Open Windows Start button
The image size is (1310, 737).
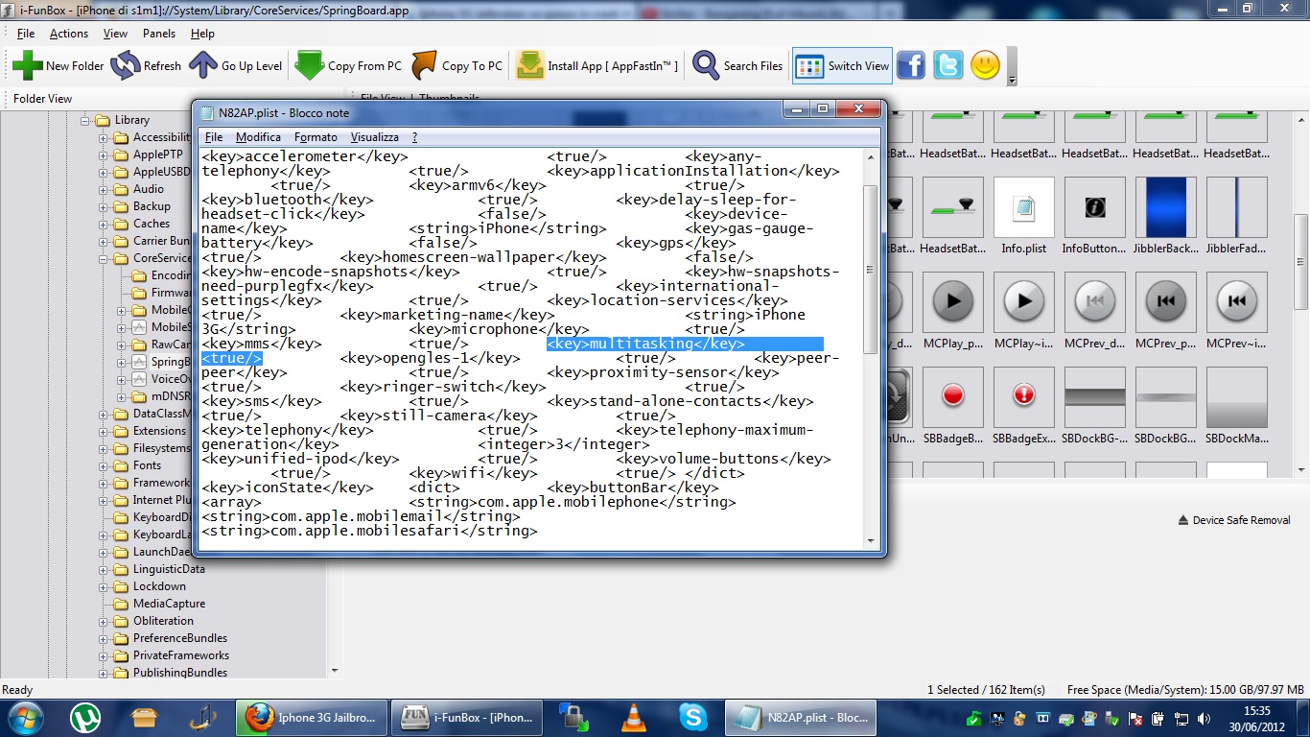pyautogui.click(x=25, y=717)
